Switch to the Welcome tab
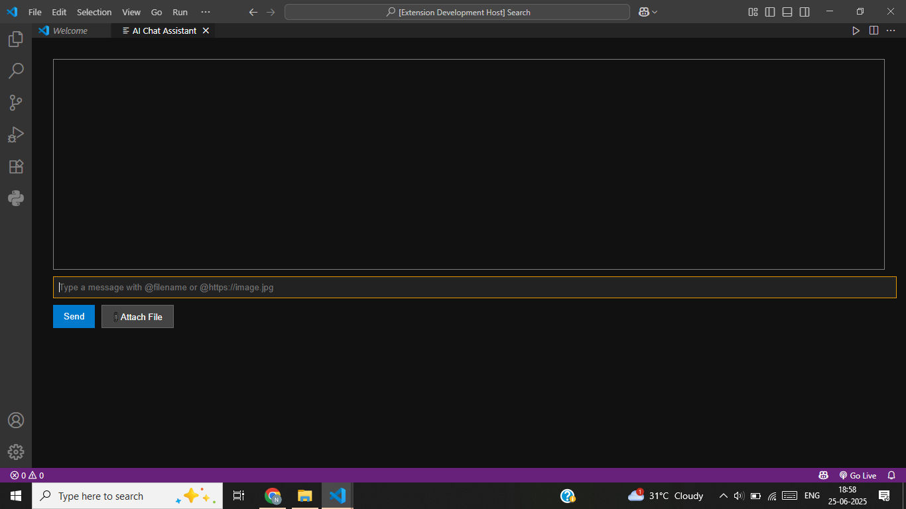The height and width of the screenshot is (509, 906). click(x=70, y=30)
